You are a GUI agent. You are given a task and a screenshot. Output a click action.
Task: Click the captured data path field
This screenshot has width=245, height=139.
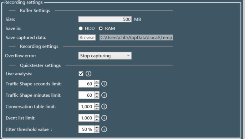pos(136,38)
